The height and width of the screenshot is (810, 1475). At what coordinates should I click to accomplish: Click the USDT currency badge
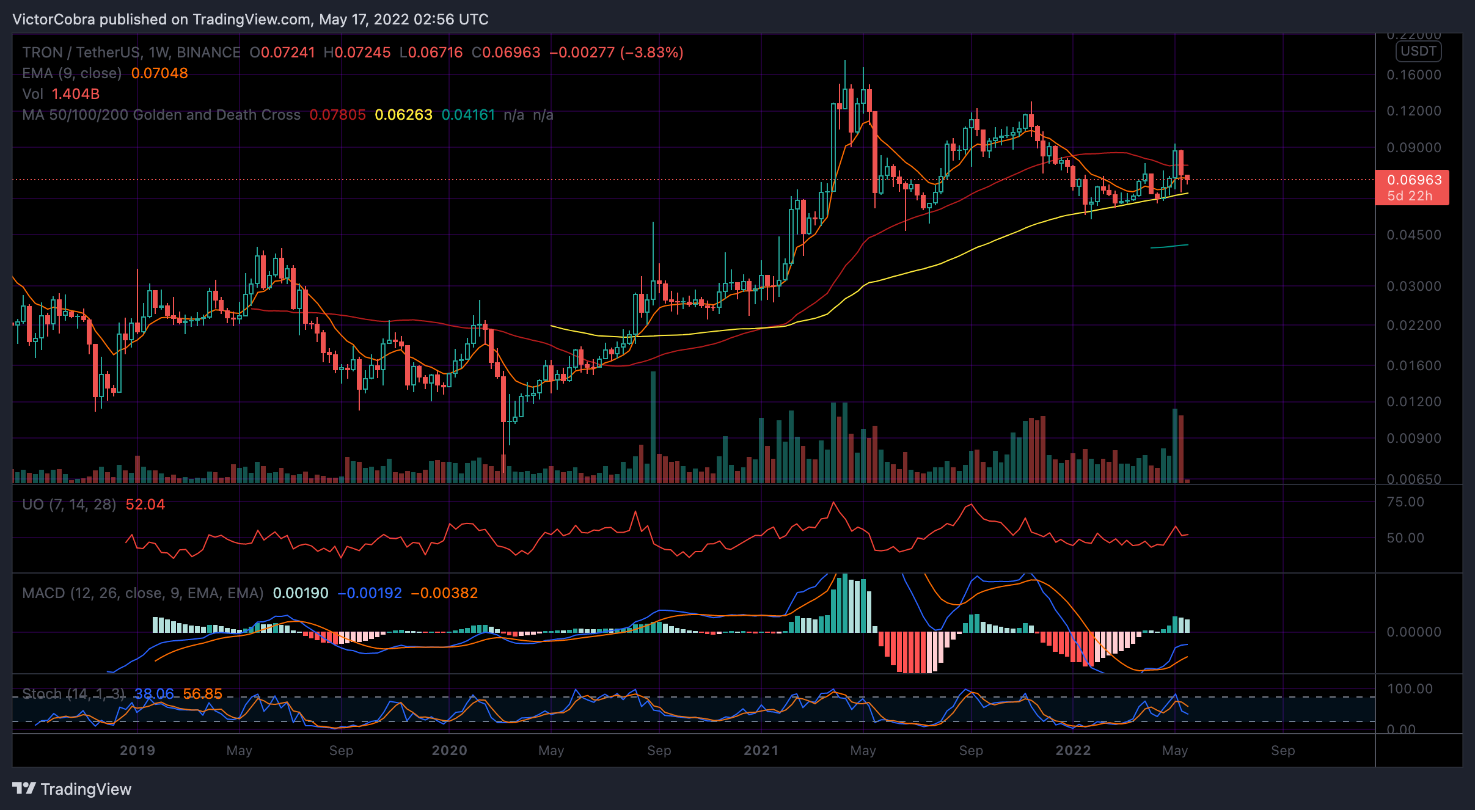[1418, 51]
